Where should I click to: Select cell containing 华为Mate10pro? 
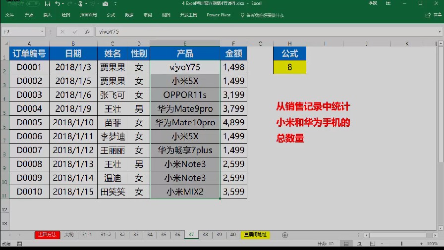click(185, 122)
